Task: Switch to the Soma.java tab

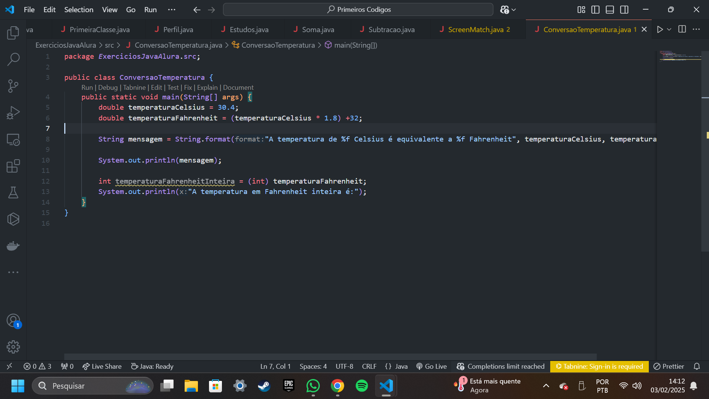Action: pyautogui.click(x=318, y=29)
